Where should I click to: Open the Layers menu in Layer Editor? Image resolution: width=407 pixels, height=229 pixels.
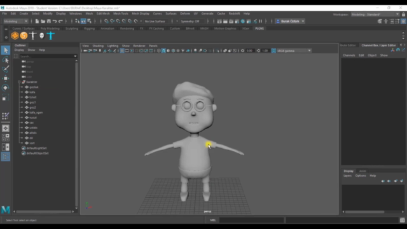(x=347, y=176)
